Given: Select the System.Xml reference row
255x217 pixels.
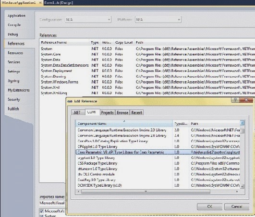Looking at the screenshot, I should 147,87.
